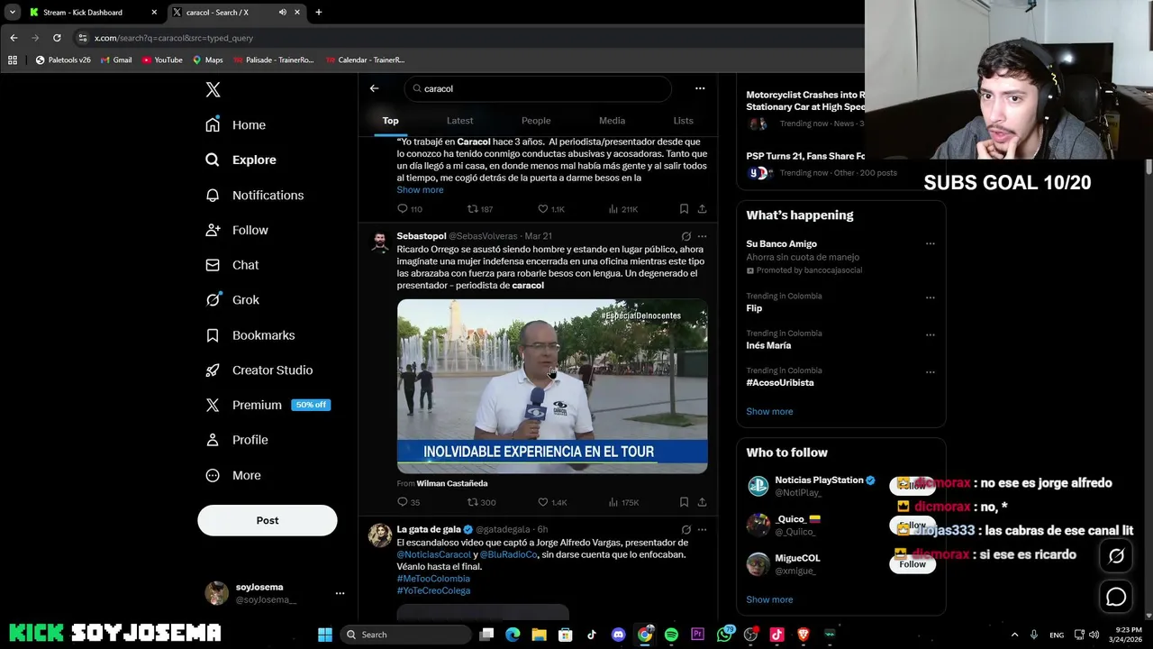Screen dimensions: 1153x649
Task: Reply to Sebastopol tweet, 35 replies
Action: point(408,502)
